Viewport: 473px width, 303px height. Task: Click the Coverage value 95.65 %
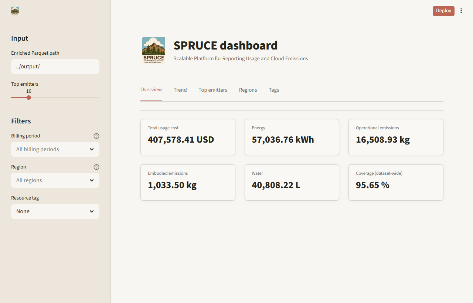pos(372,185)
